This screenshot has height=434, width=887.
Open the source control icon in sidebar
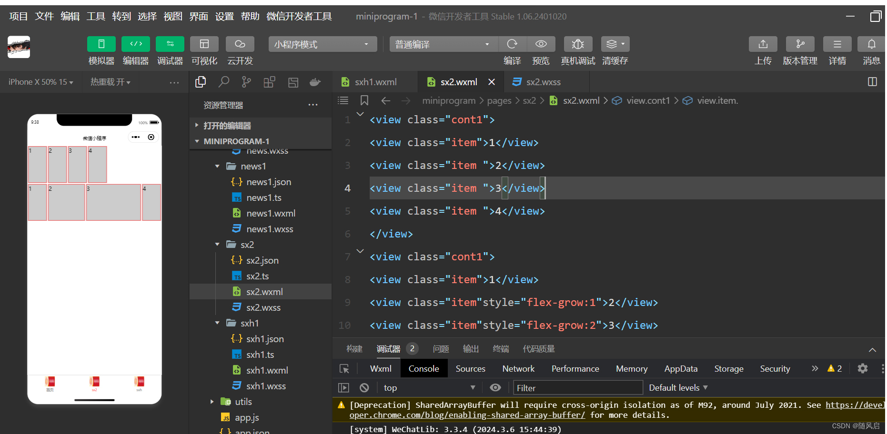point(246,82)
